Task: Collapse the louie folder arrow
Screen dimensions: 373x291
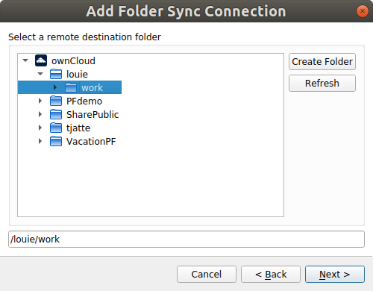Action: [40, 74]
